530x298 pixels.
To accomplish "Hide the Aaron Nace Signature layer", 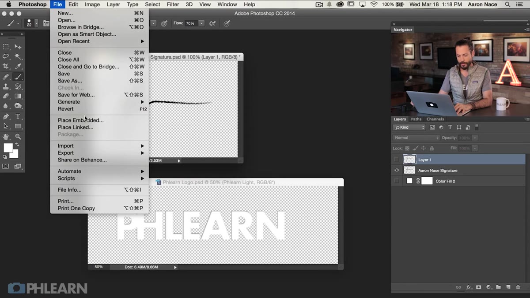I will (x=396, y=170).
